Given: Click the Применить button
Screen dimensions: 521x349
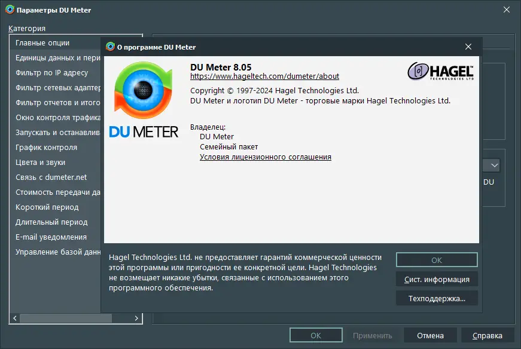Looking at the screenshot, I should pyautogui.click(x=372, y=335).
